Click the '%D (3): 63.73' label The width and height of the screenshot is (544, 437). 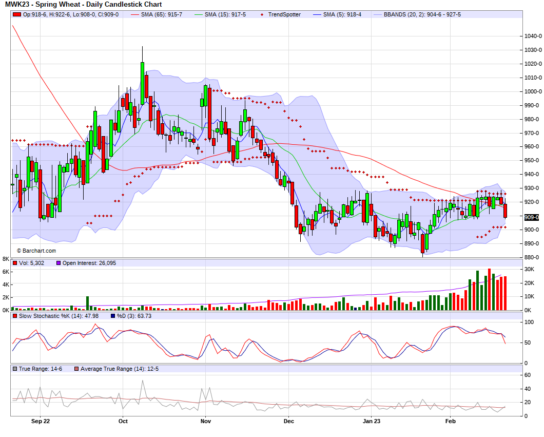point(134,316)
